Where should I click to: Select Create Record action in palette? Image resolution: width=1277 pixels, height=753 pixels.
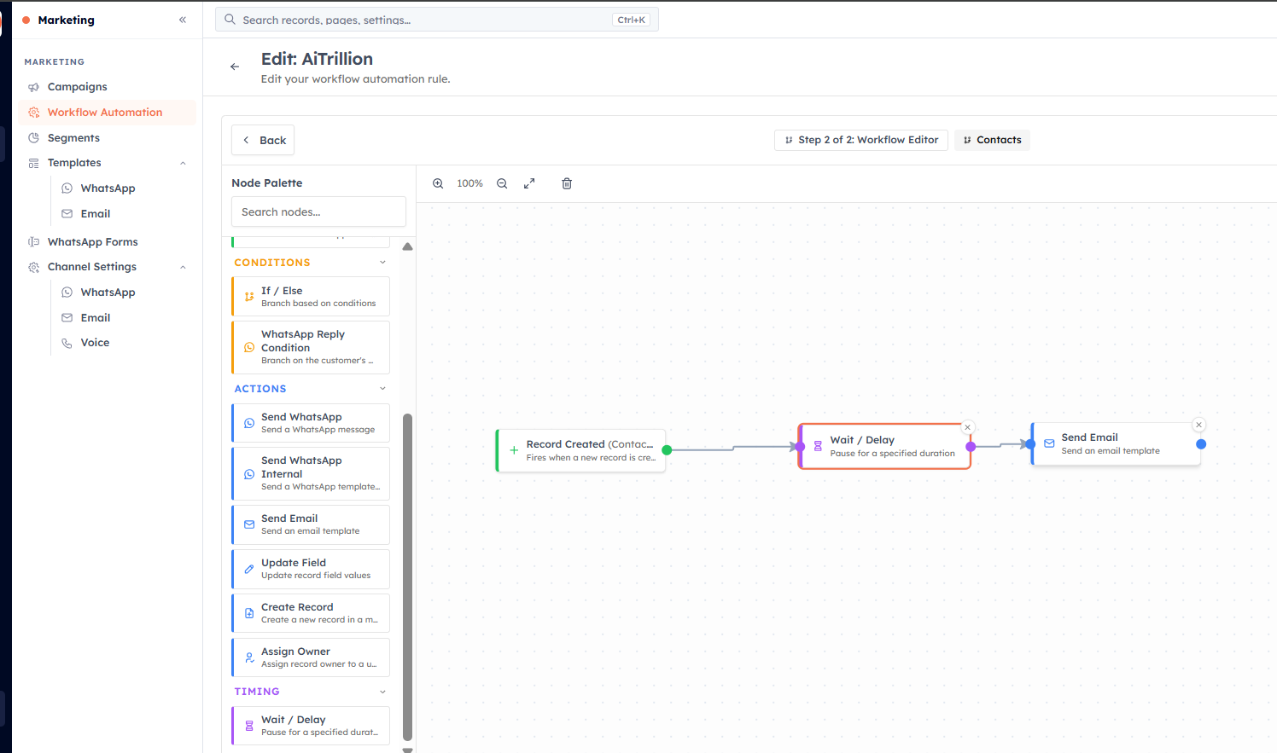pos(311,613)
